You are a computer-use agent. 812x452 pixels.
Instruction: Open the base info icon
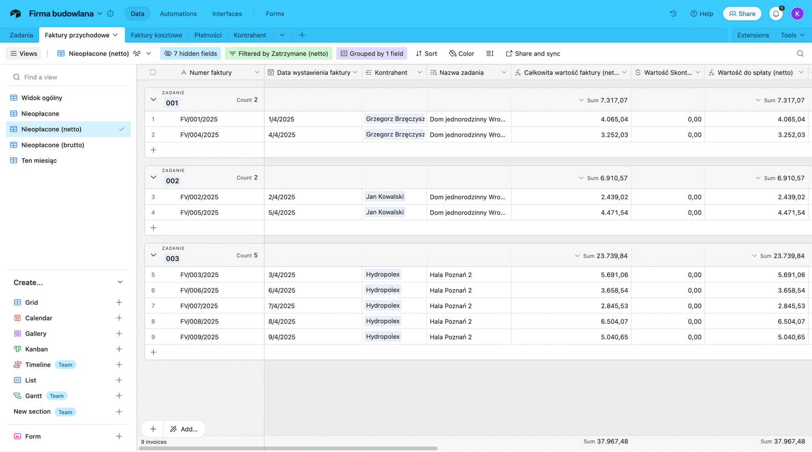click(x=111, y=14)
